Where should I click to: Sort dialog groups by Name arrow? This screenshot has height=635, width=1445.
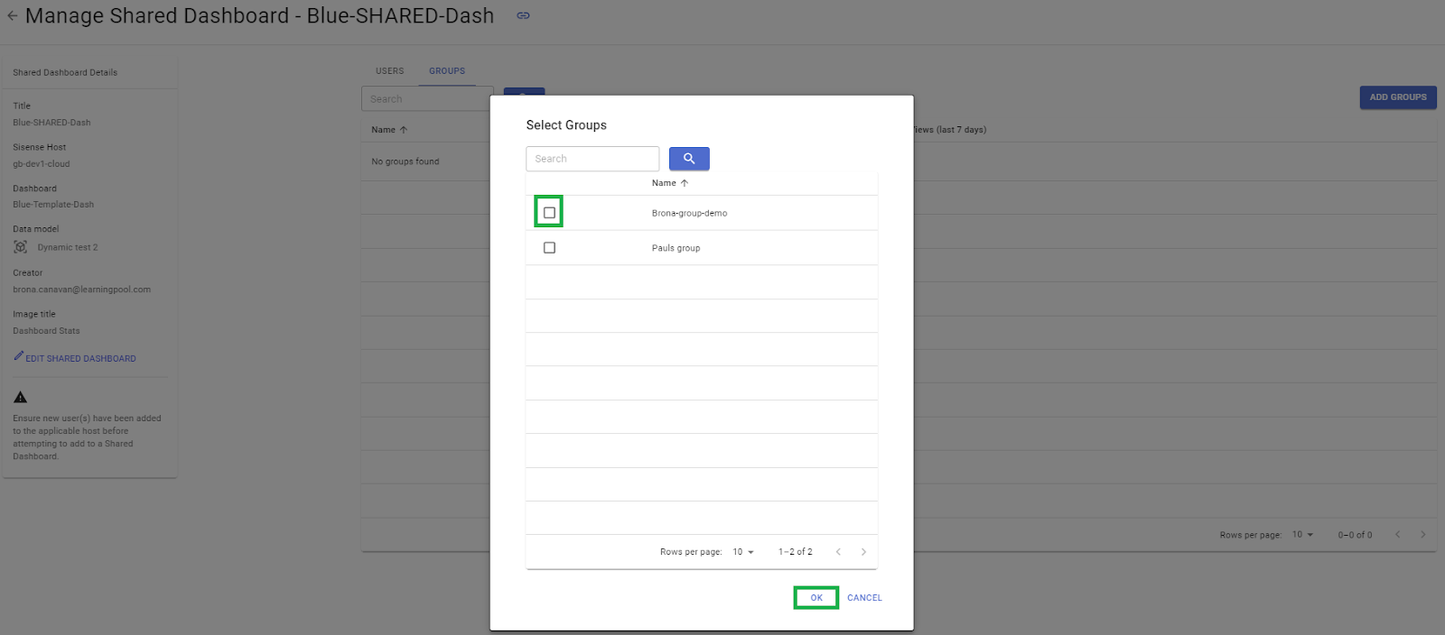685,183
